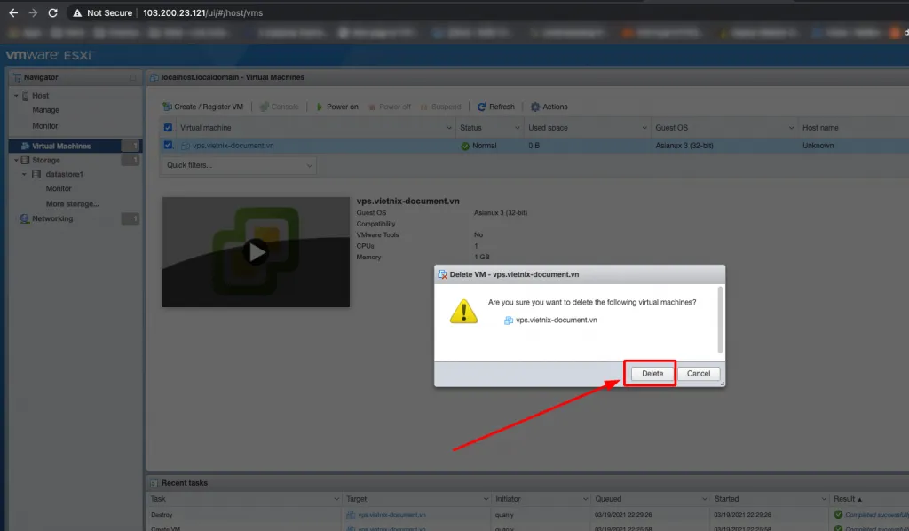This screenshot has width=909, height=531.
Task: Click Create / Register VM
Action: pyautogui.click(x=203, y=107)
